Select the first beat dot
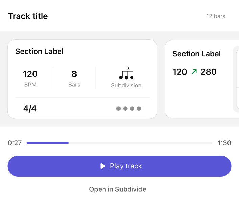The width and height of the screenshot is (239, 204). (x=118, y=109)
